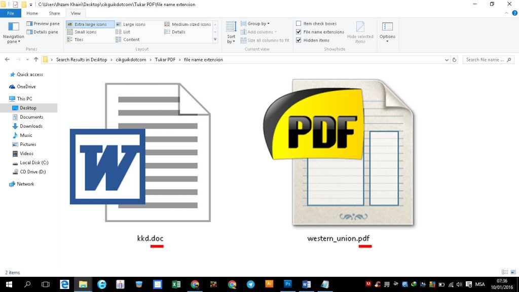This screenshot has height=292, width=519.
Task: Open Photoshop from the taskbar
Action: (288, 284)
